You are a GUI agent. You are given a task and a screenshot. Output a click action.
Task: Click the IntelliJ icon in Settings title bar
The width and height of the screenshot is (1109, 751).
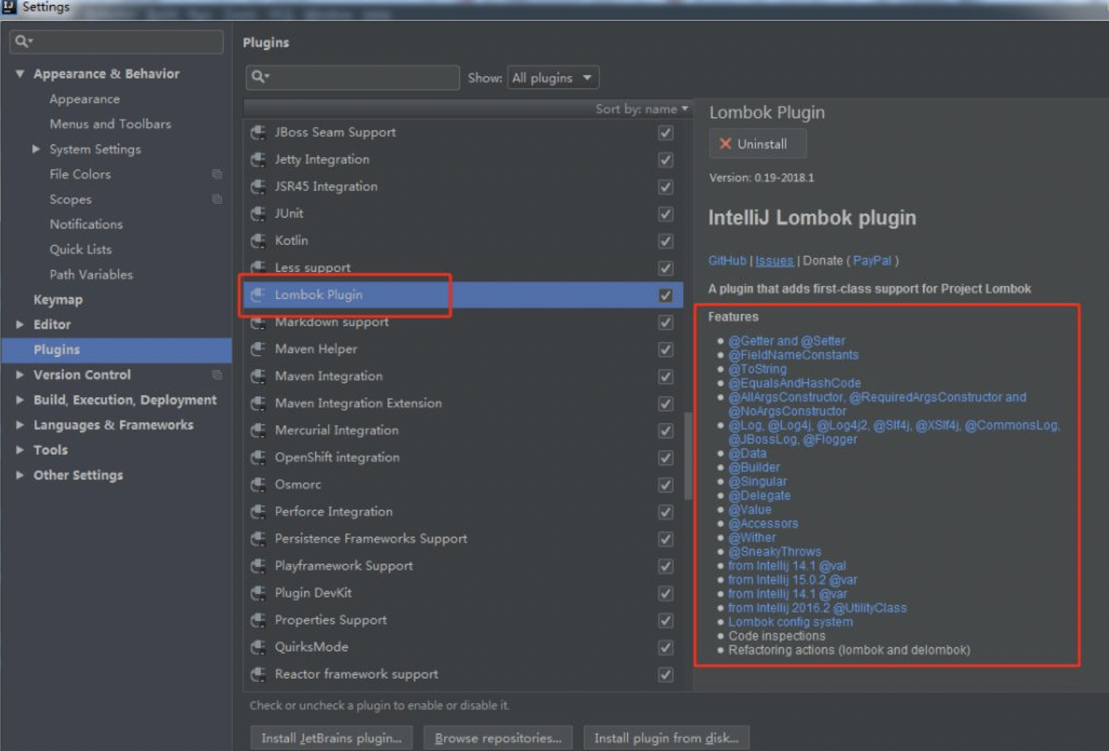(x=9, y=7)
